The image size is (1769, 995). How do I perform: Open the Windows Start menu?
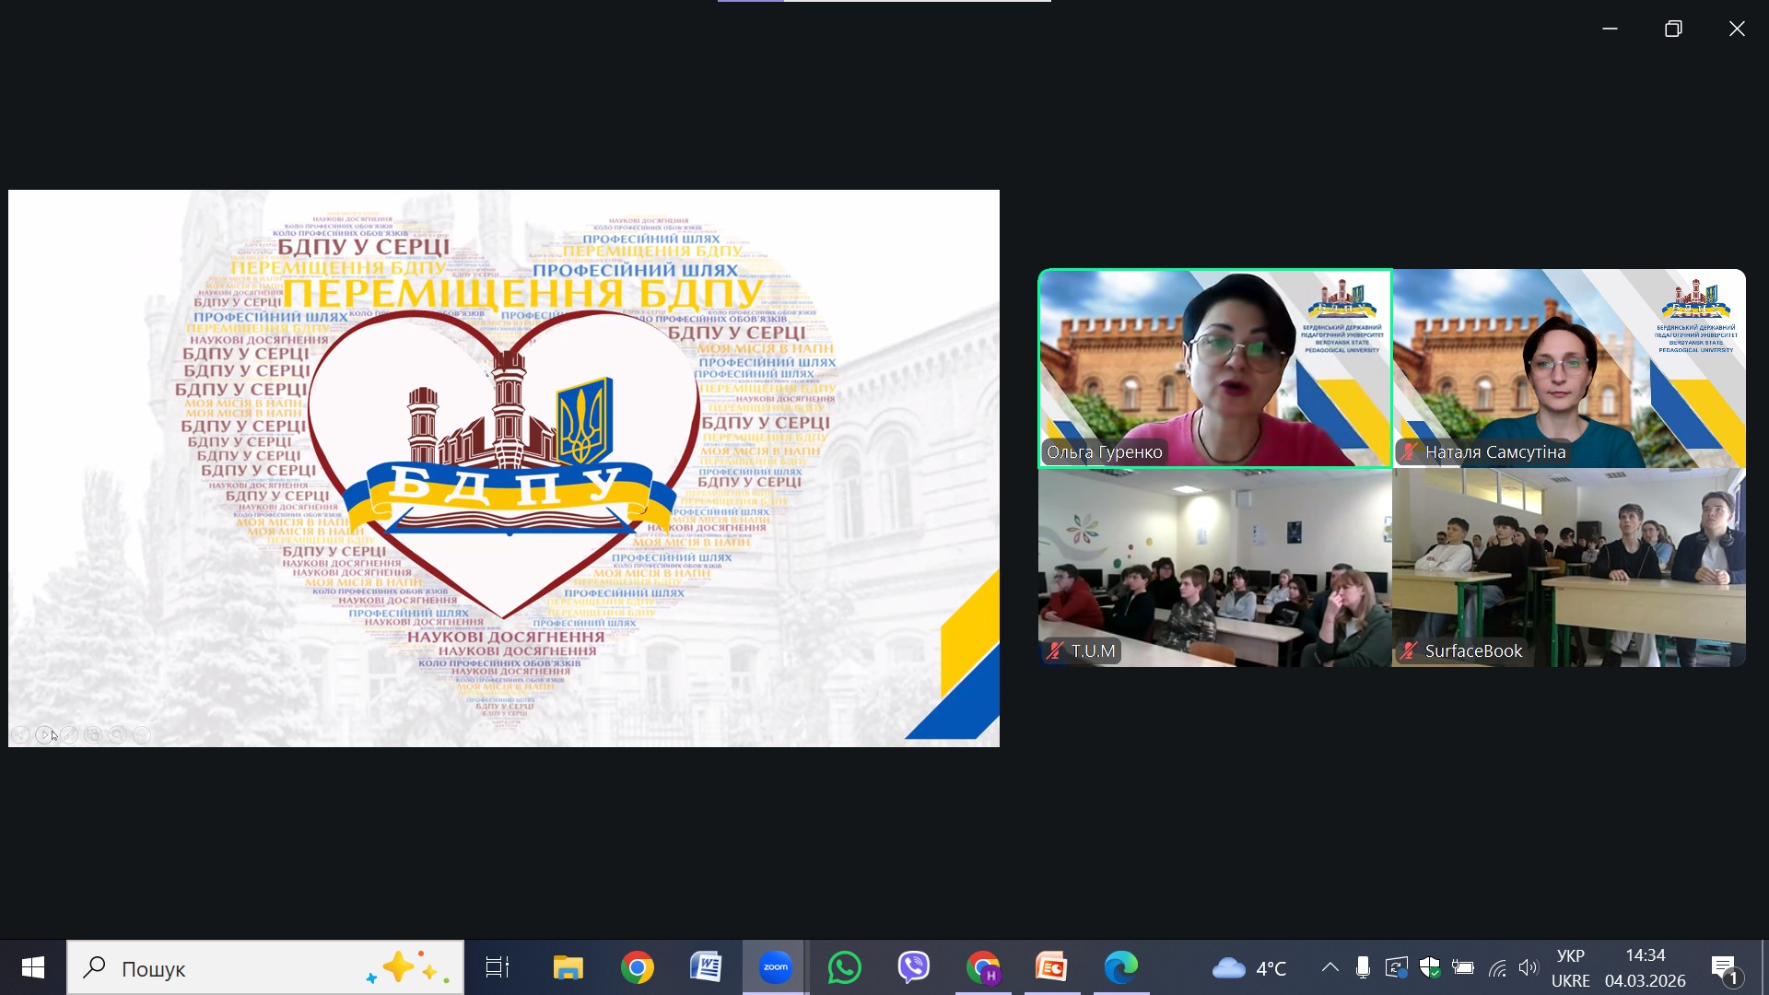33,968
